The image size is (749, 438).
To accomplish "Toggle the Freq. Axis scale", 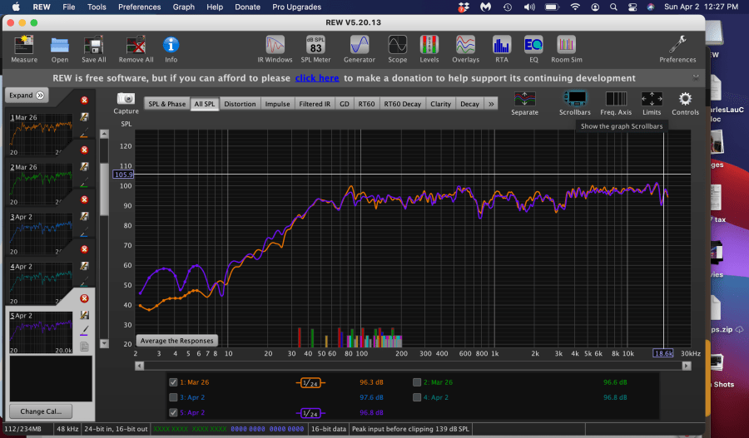I will click(616, 103).
